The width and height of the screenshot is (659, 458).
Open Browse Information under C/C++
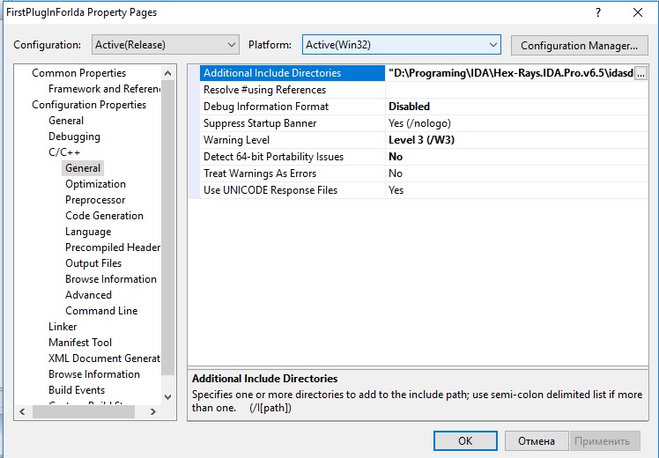[x=110, y=279]
